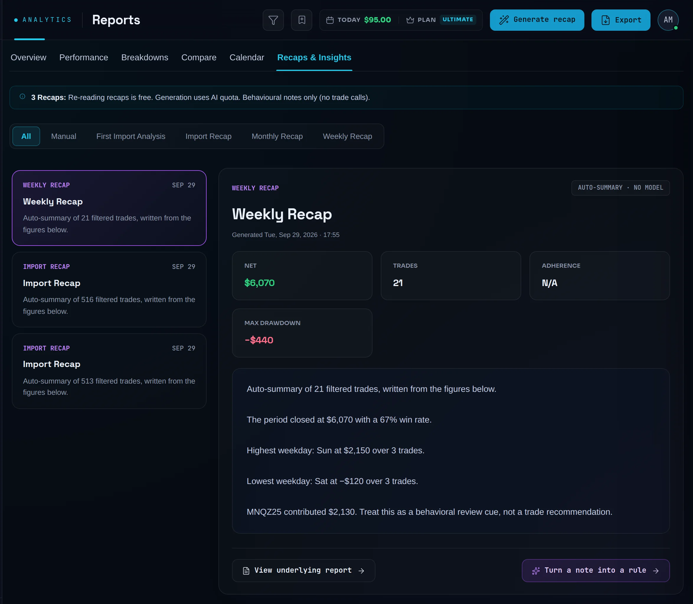Click the Generated Tue, Sep 29, 2026 timestamp

285,235
